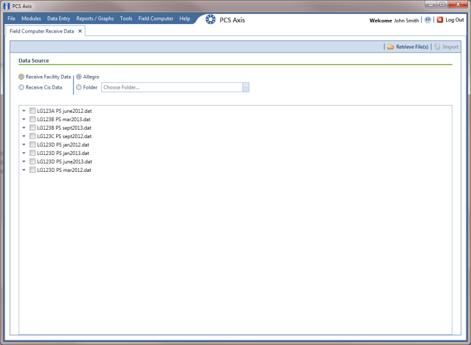The height and width of the screenshot is (345, 471).
Task: Expand the LG123D PS jan2012.dat node
Action: coord(24,145)
